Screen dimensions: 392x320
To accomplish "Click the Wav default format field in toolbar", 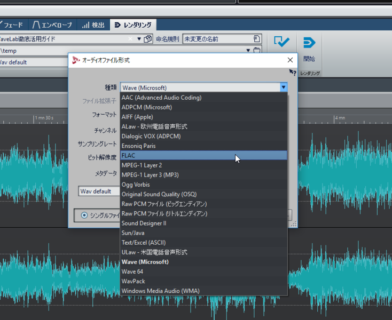I will (34, 62).
